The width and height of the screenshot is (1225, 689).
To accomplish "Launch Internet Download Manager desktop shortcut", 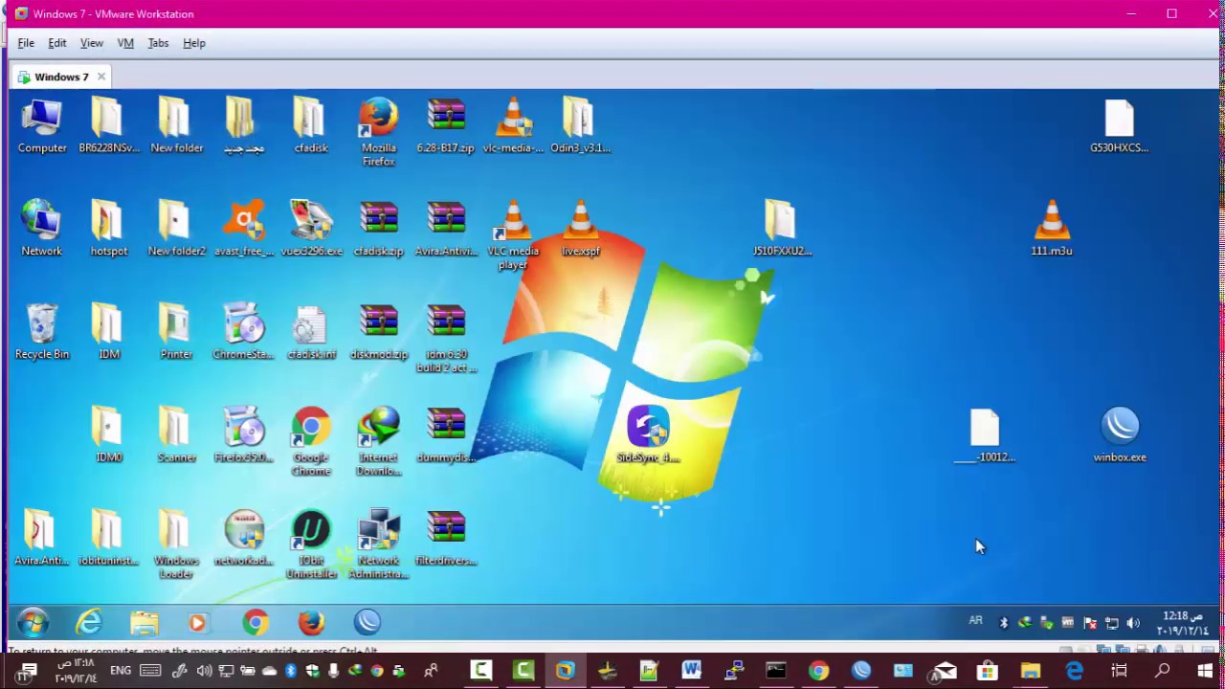I will point(379,441).
